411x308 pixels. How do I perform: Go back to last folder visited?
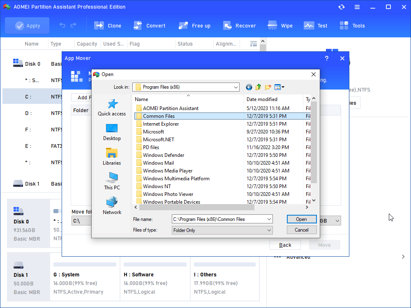[x=249, y=87]
